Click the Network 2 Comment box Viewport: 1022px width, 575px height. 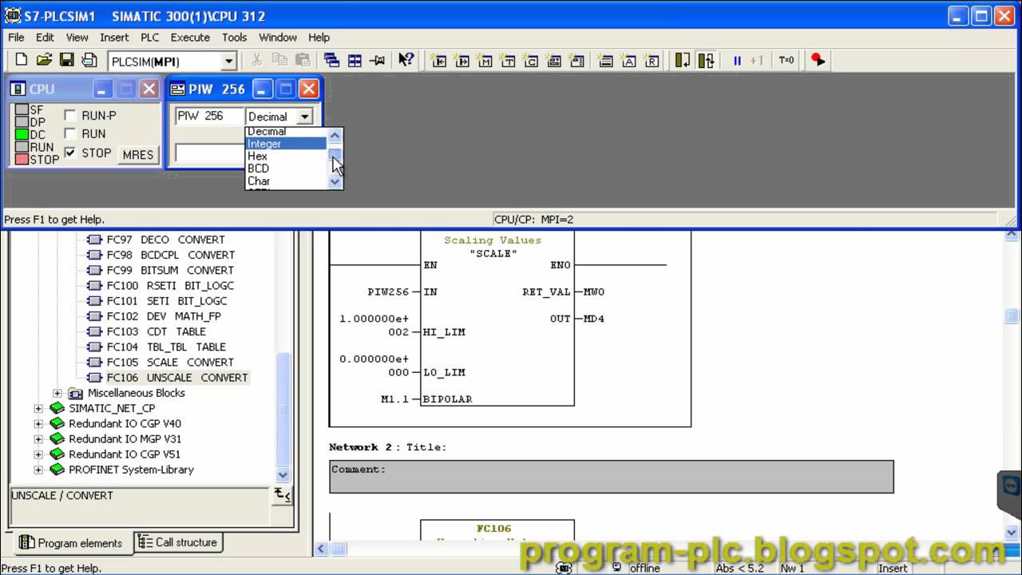611,477
